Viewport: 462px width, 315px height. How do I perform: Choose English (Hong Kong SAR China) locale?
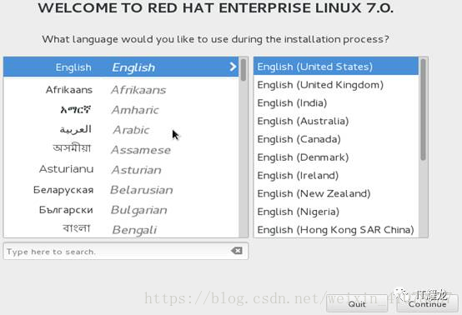(336, 229)
